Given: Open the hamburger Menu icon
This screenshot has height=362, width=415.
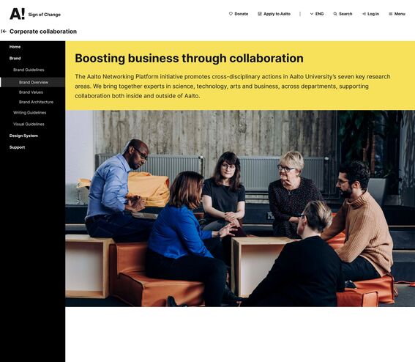Looking at the screenshot, I should 391,14.
